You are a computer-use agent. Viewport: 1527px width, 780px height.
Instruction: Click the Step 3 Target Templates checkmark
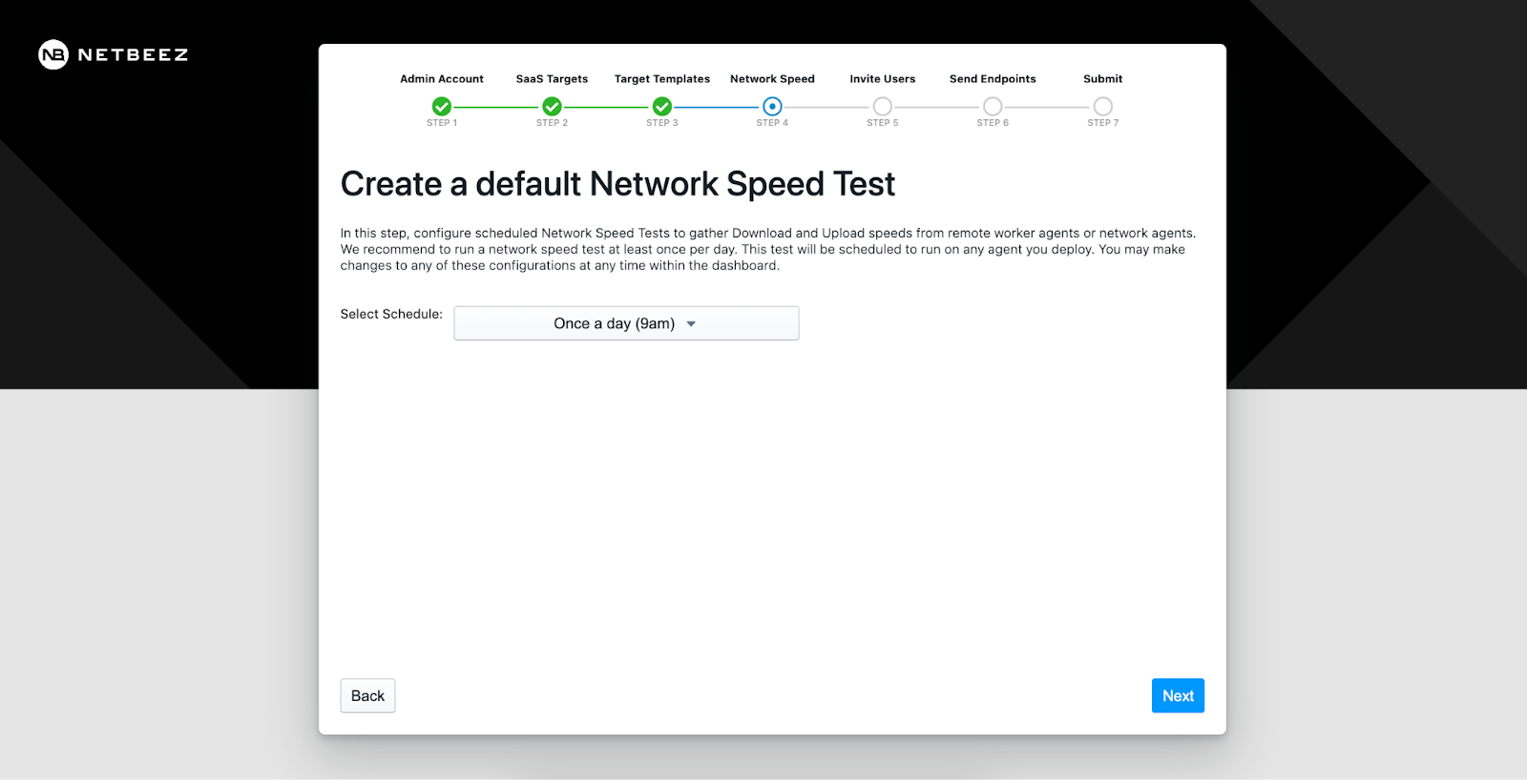(x=662, y=106)
